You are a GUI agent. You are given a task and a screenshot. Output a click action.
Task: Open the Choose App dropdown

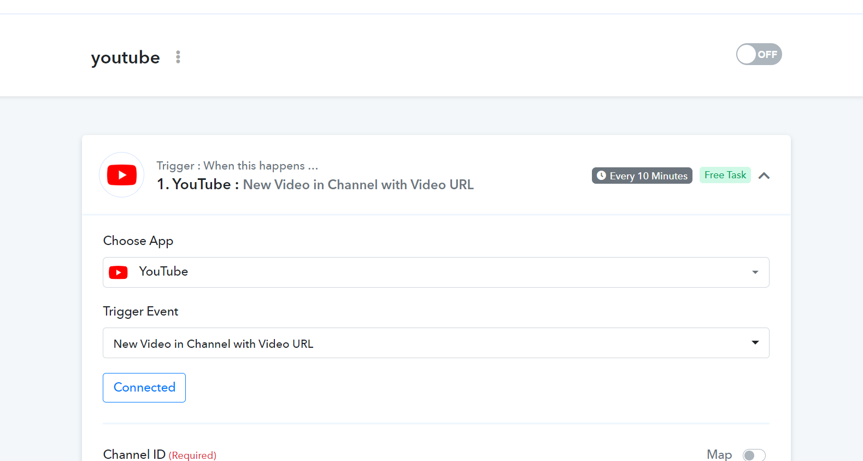(436, 272)
